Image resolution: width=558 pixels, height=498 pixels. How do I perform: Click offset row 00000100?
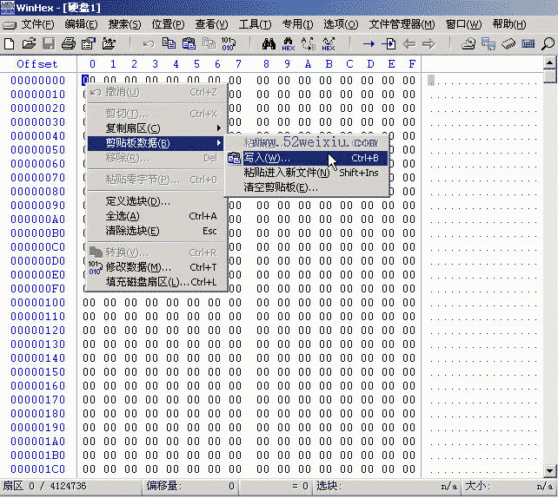37,303
